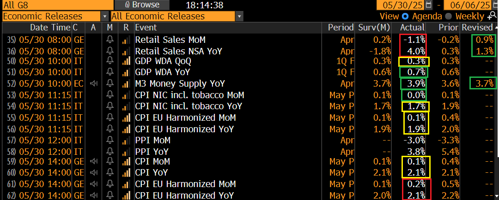Toggle alert bell for German CPI YoY
This screenshot has height=200, width=499.
(x=110, y=173)
